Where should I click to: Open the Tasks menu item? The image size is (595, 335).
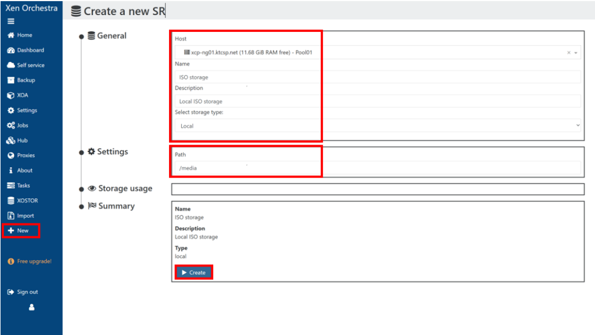(x=23, y=186)
